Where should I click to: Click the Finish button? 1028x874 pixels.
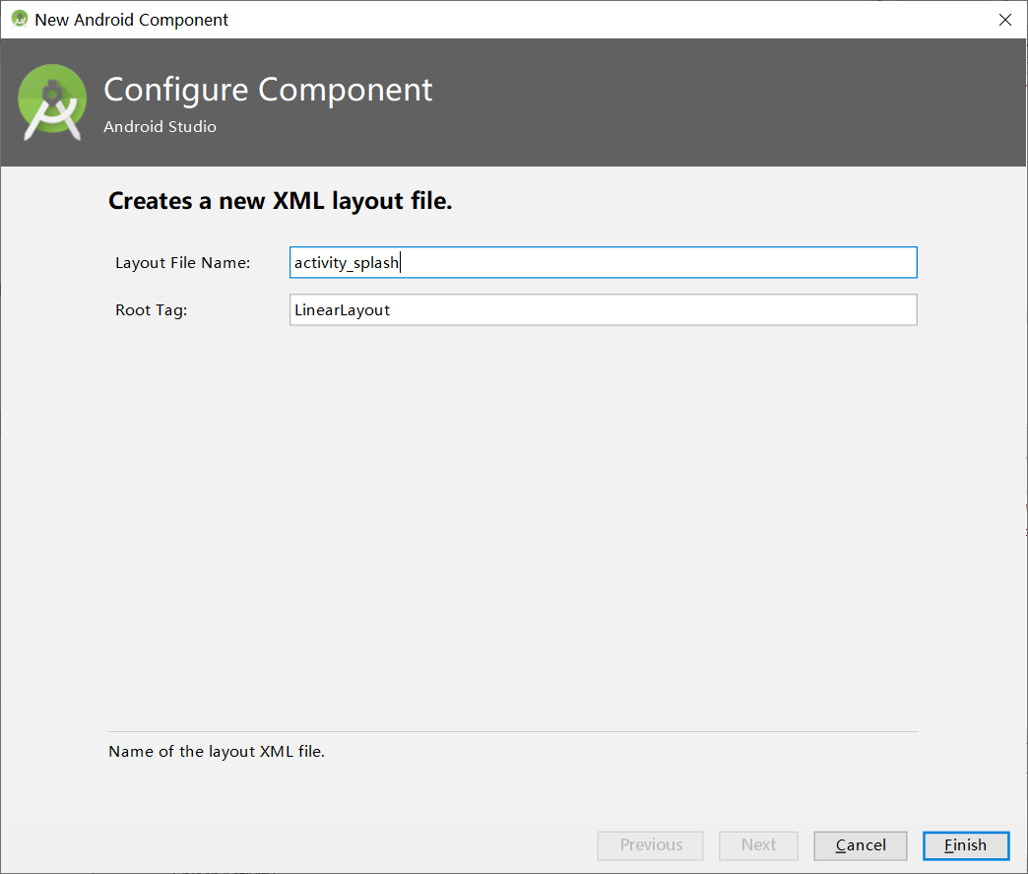click(966, 845)
